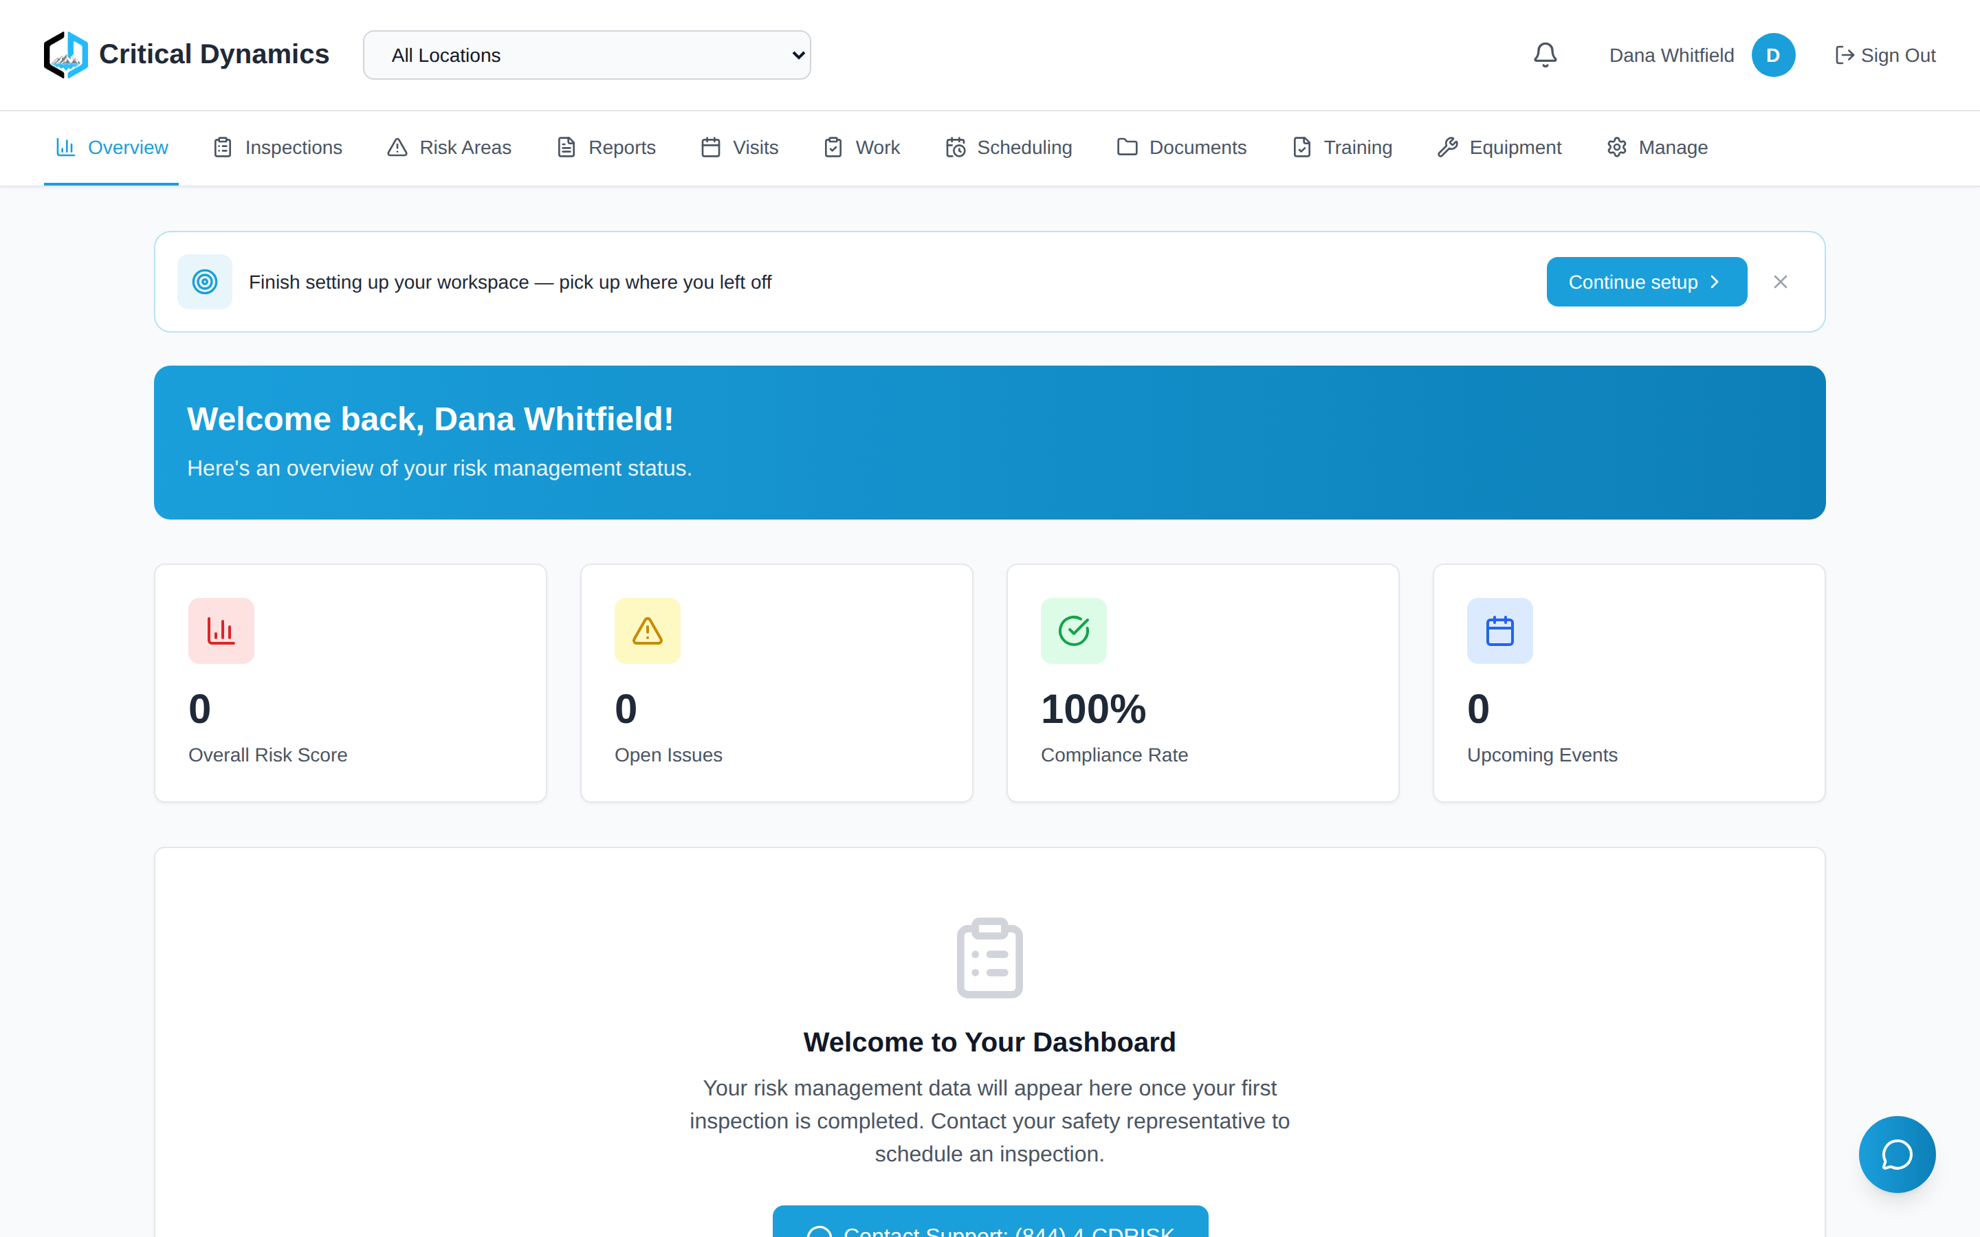Click the Continue setup button

[x=1646, y=282]
